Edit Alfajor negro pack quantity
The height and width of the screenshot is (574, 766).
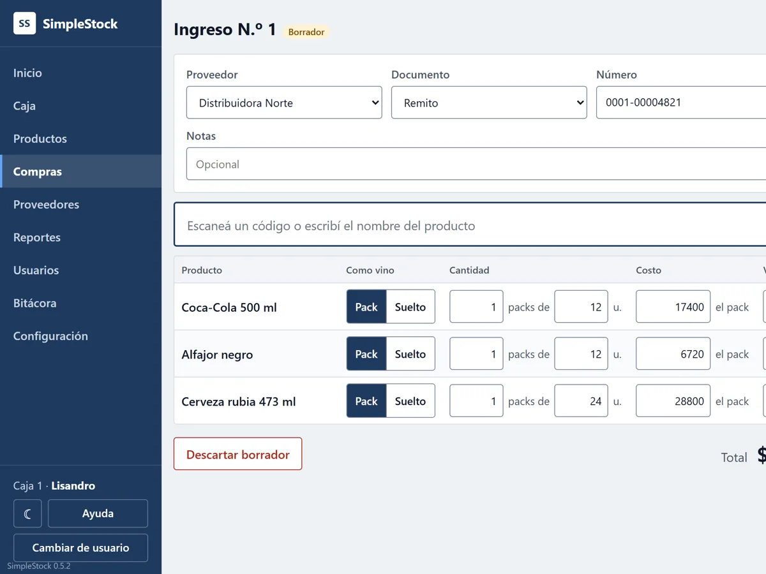pos(476,354)
